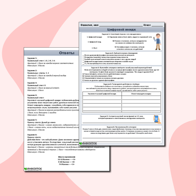Click "Правильные ответы: 3, 4"

(x=38, y=73)
